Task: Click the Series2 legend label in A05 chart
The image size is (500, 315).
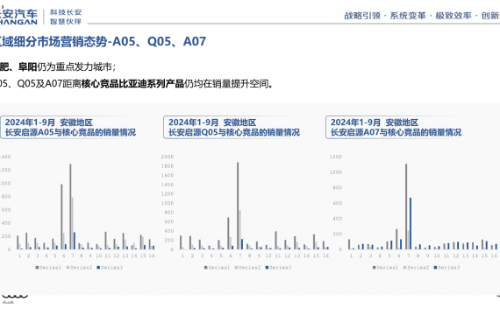Action: [x=81, y=268]
